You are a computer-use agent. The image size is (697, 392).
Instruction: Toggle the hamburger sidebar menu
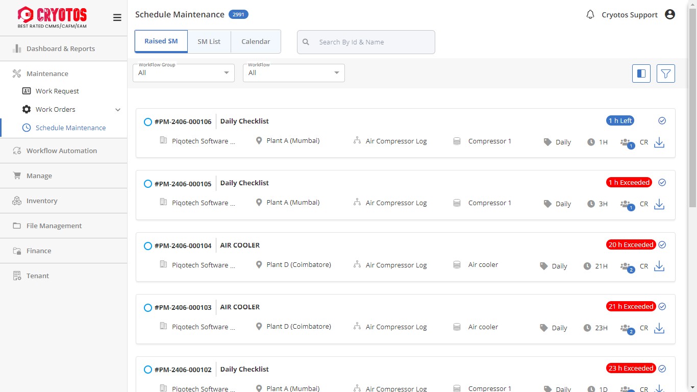tap(117, 18)
